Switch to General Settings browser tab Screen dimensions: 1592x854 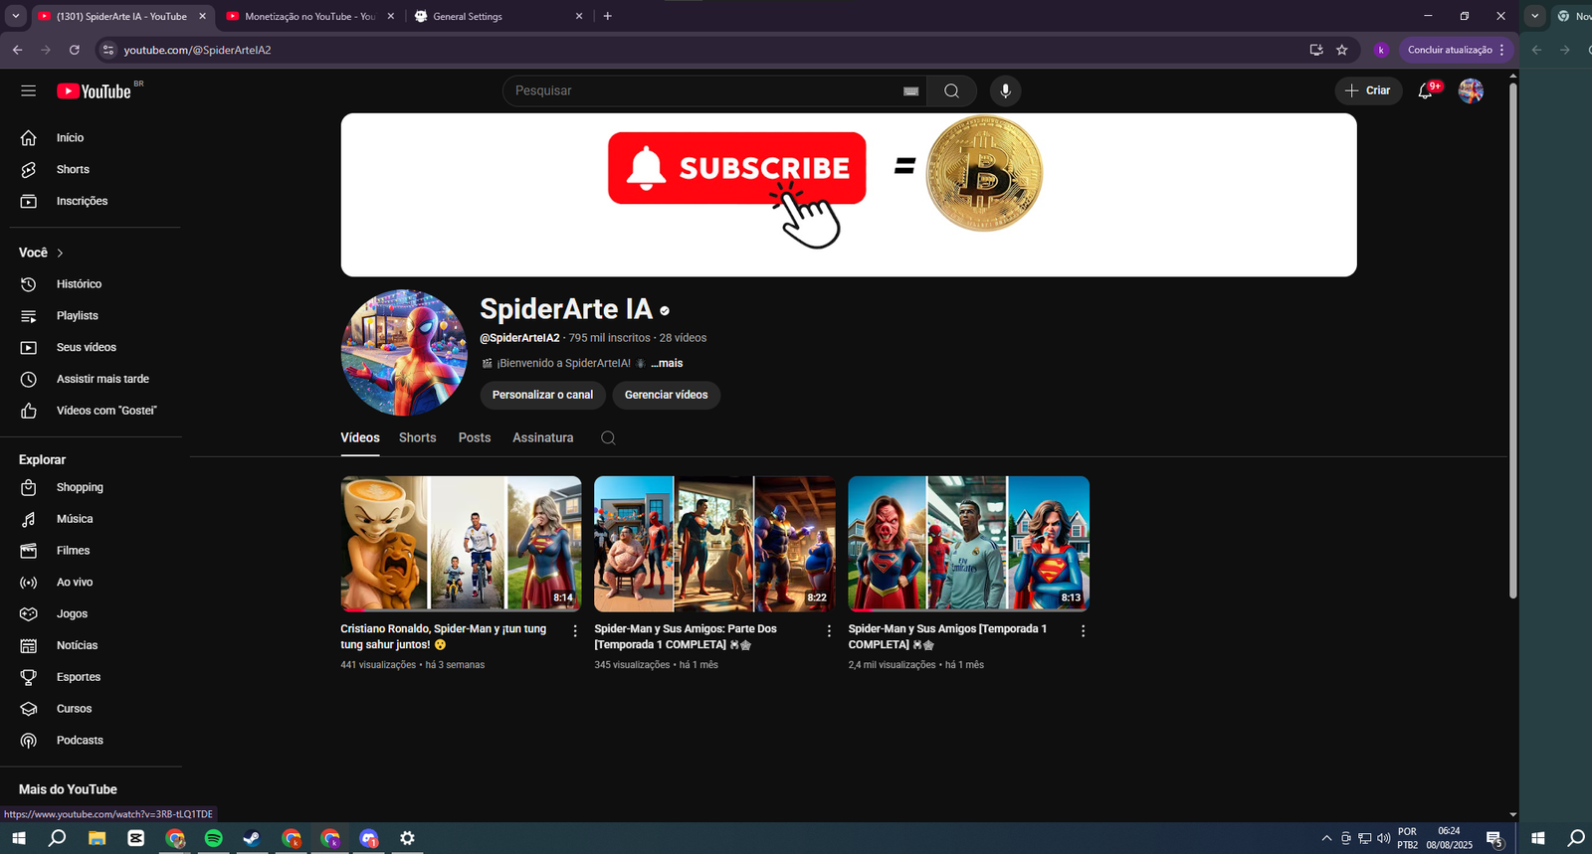pyautogui.click(x=497, y=16)
